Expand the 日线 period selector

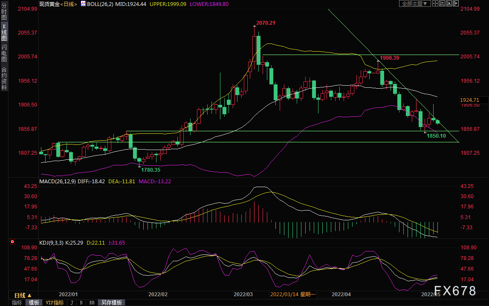click(23, 295)
